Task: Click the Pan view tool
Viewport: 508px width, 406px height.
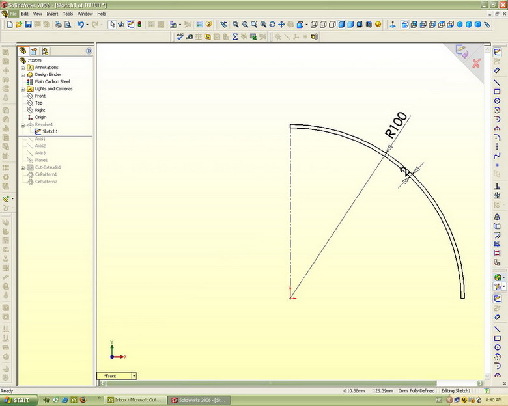Action: point(281,25)
